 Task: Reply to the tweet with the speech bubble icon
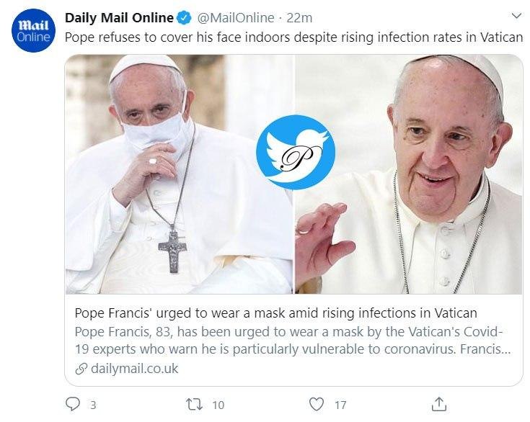72,405
